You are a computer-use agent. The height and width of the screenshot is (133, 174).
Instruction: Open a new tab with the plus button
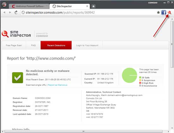click(93, 6)
